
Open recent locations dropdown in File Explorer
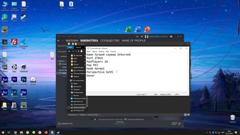click(x=76, y=51)
